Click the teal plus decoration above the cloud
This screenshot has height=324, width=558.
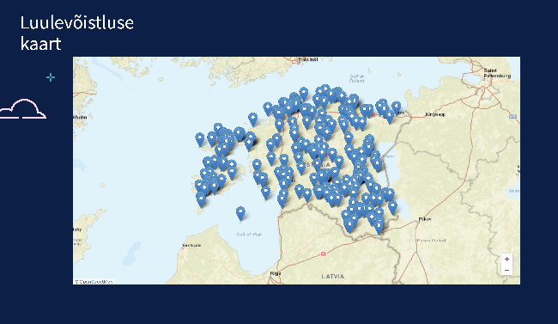pyautogui.click(x=51, y=77)
